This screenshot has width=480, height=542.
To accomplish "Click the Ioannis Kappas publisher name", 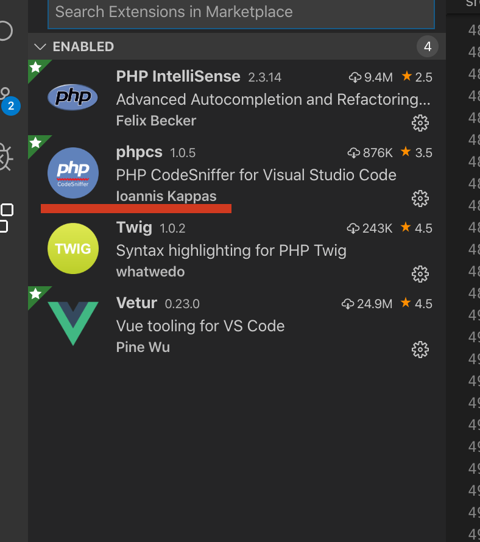I will coord(166,196).
